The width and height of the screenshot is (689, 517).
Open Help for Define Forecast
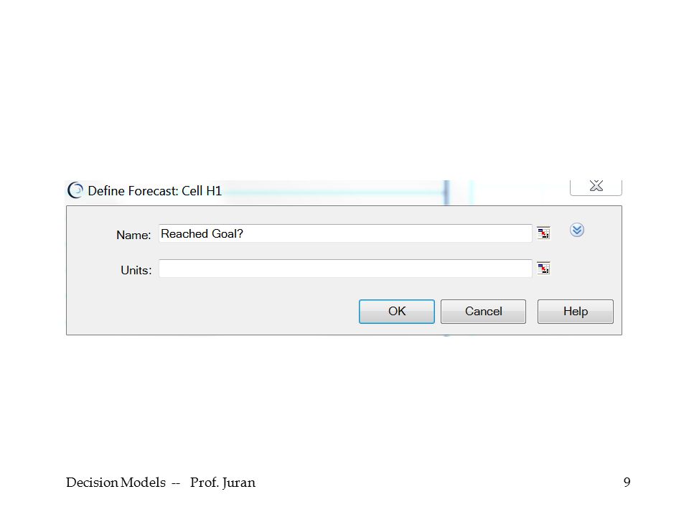coord(575,311)
